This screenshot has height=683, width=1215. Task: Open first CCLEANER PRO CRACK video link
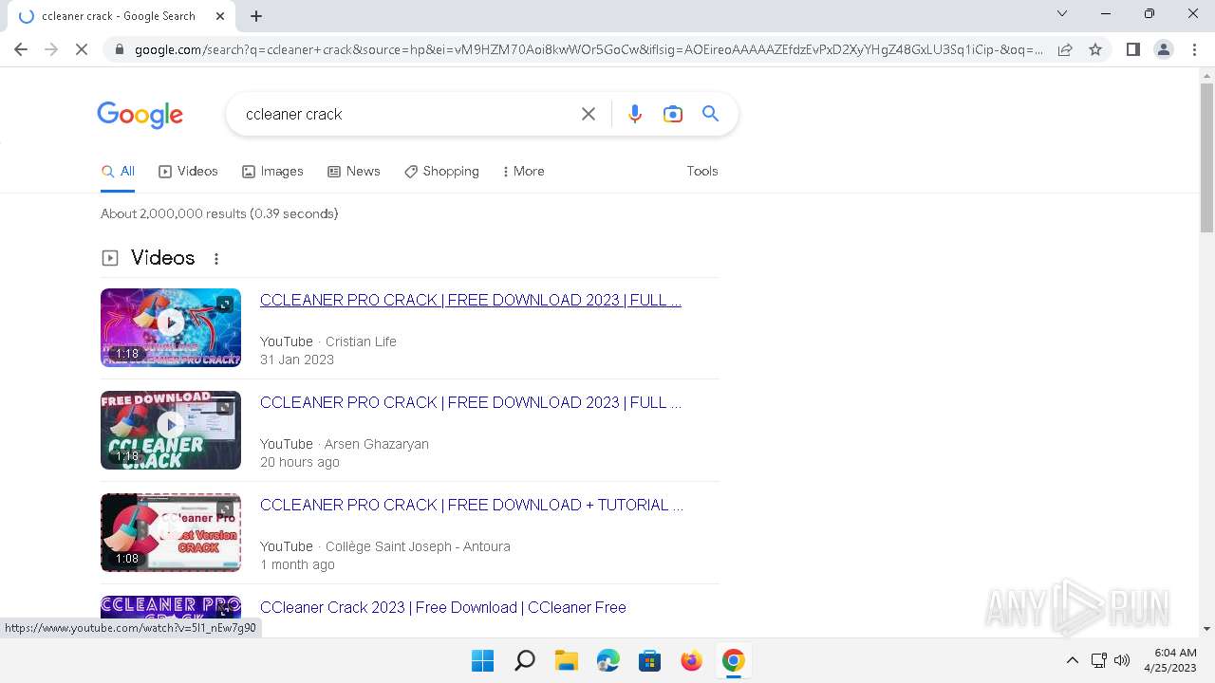471,300
